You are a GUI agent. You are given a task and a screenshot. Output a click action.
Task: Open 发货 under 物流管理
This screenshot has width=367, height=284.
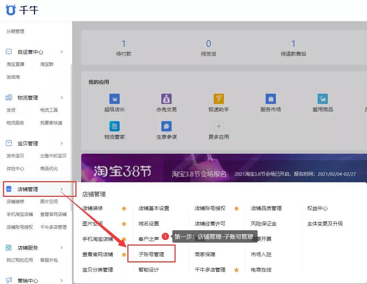click(x=11, y=110)
